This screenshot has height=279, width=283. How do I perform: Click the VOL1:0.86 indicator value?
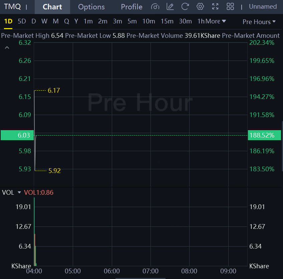(x=39, y=192)
